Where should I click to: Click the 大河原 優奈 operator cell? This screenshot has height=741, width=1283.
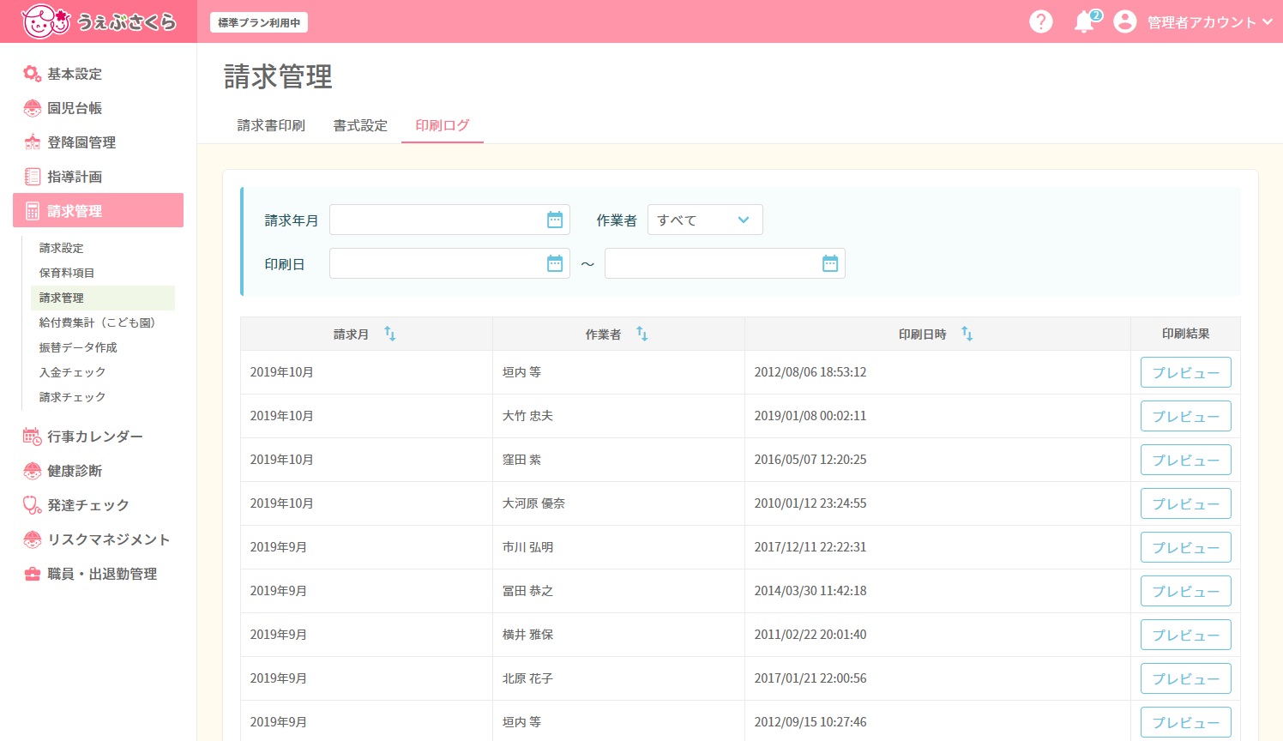[618, 503]
